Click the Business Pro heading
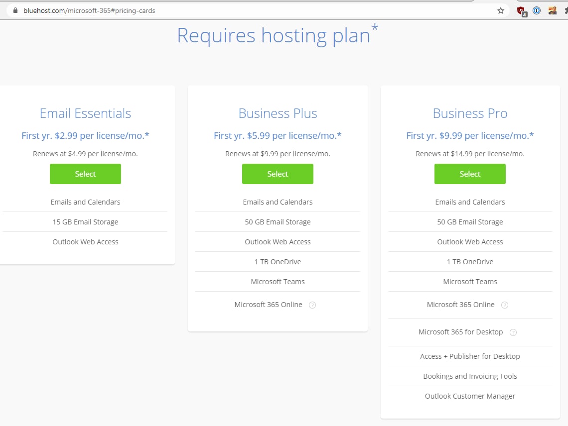Viewport: 568px width, 426px height. tap(470, 113)
